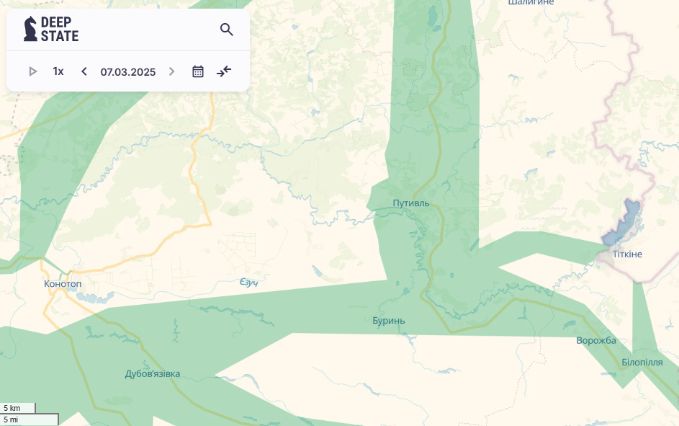Start timeline playback with play button
Viewport: 679px width, 426px height.
click(x=33, y=71)
